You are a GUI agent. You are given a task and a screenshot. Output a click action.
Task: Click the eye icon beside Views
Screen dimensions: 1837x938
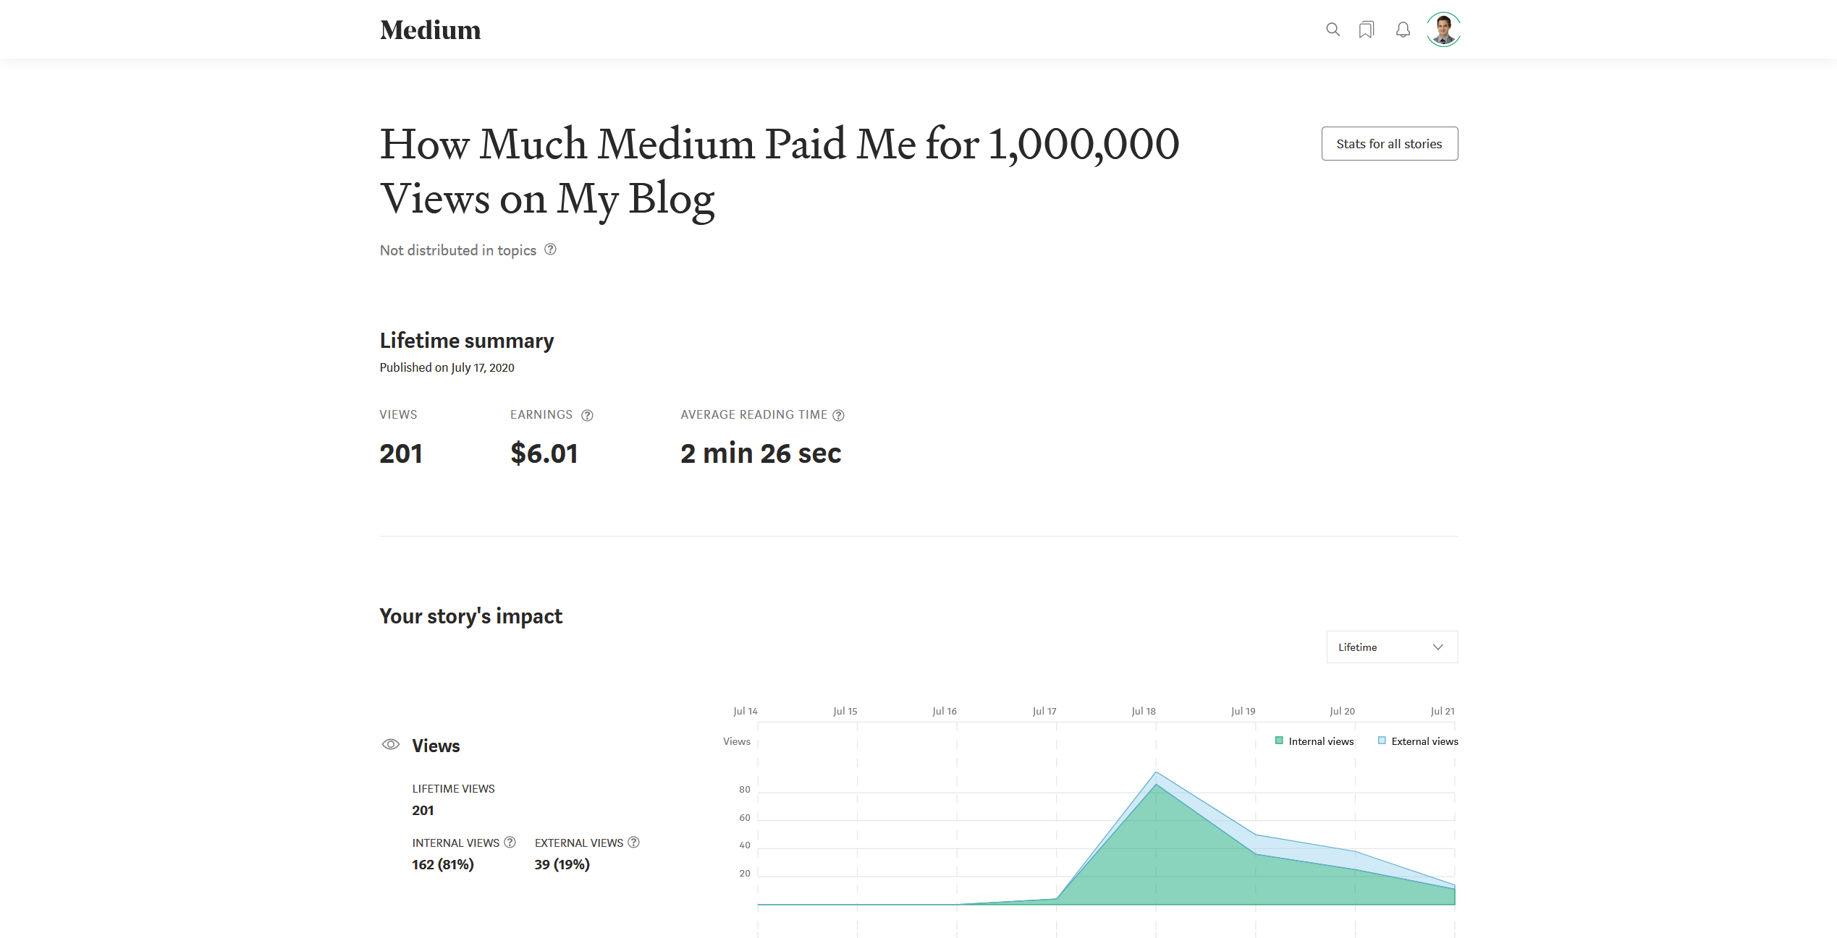point(391,744)
